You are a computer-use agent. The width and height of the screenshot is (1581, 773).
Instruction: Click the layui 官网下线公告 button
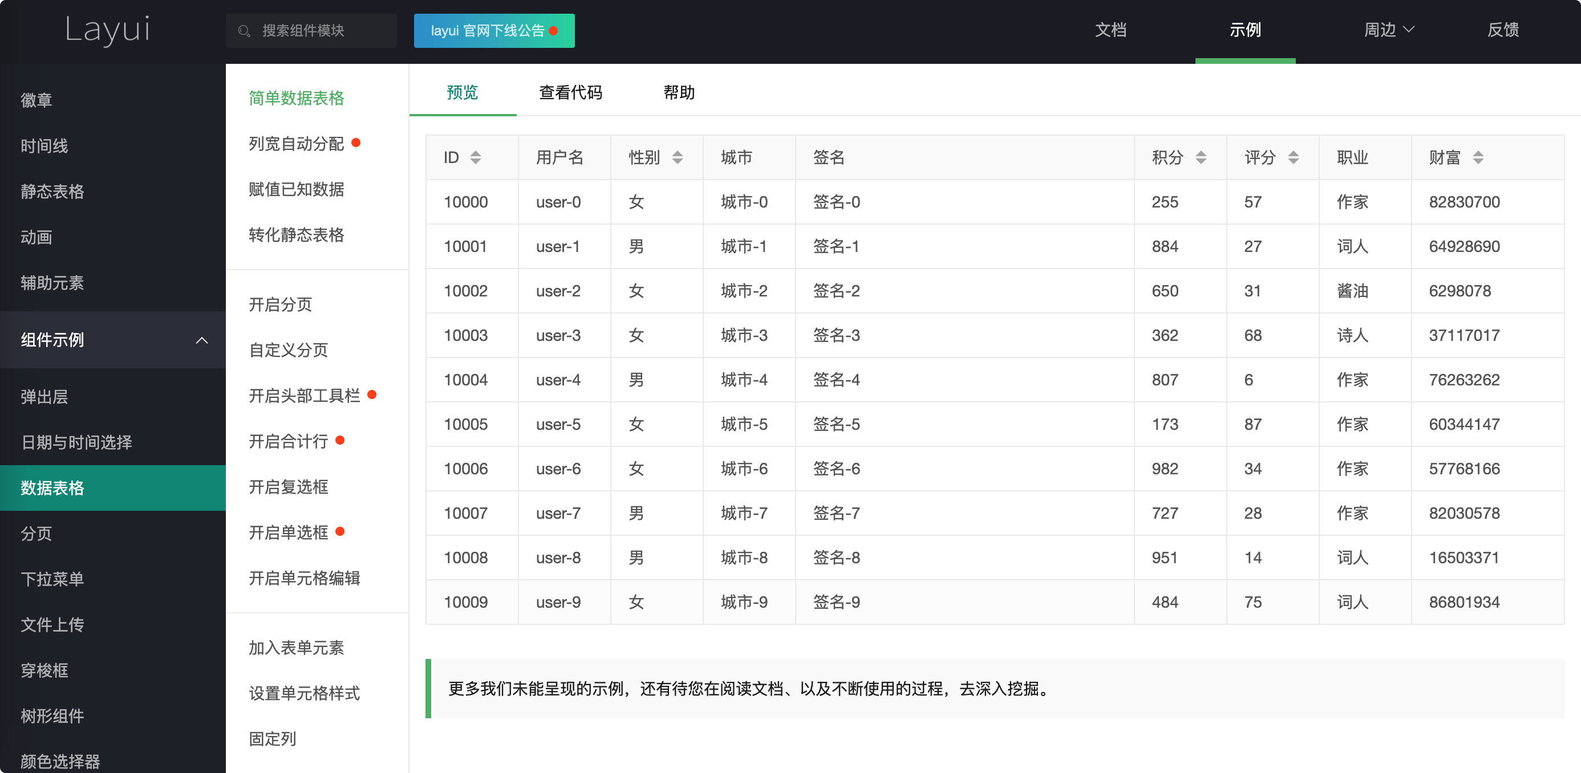pos(494,31)
